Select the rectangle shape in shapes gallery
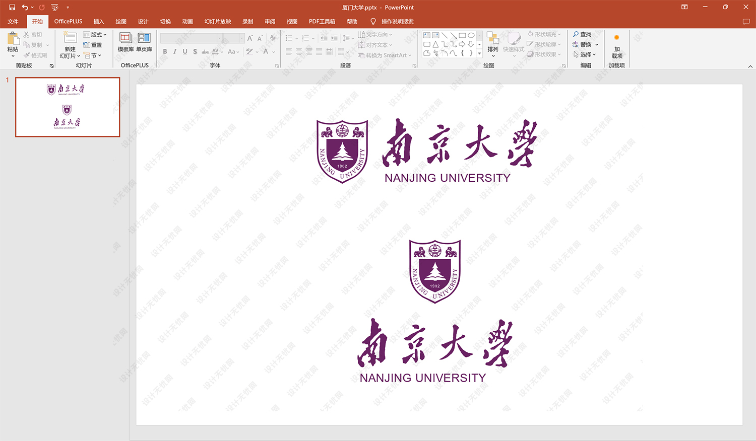Image resolution: width=756 pixels, height=441 pixels. pos(462,35)
